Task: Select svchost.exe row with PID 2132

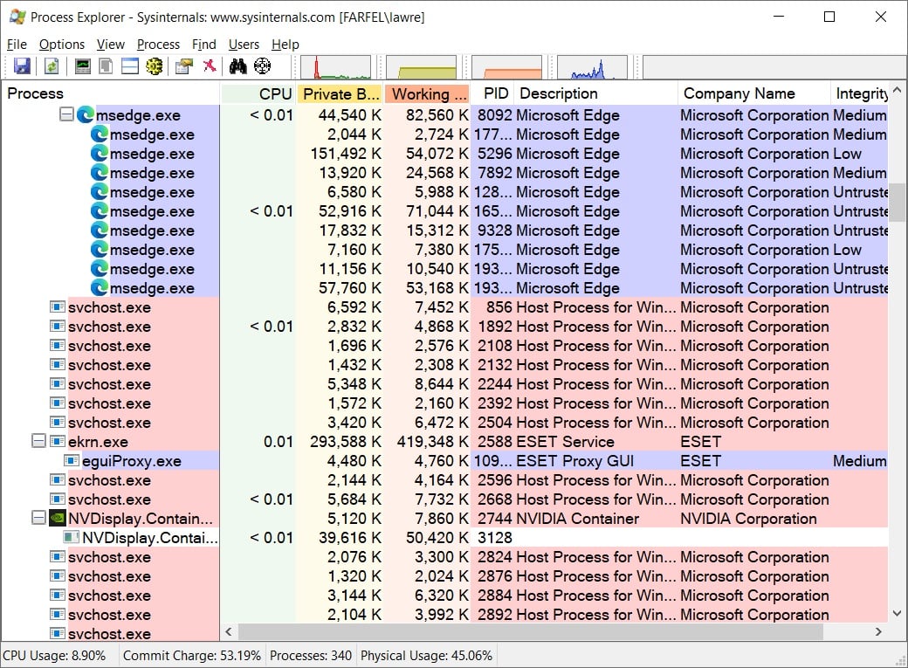Action: 444,365
